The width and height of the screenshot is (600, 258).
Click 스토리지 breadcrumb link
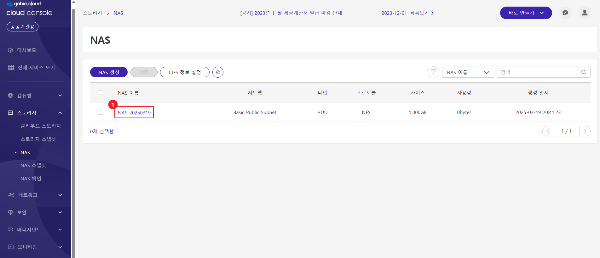[93, 13]
